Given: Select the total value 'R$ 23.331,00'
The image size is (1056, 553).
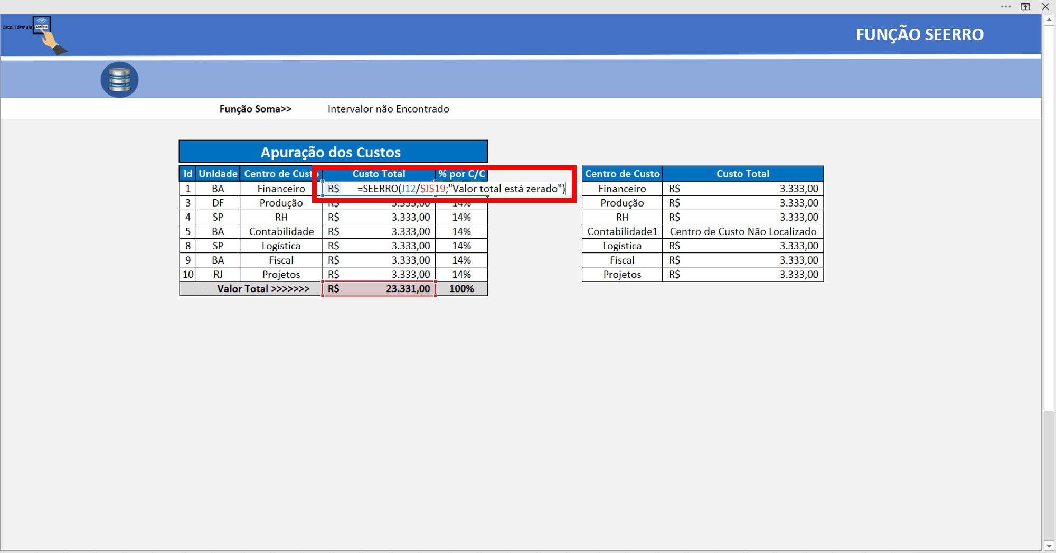Looking at the screenshot, I should (379, 288).
